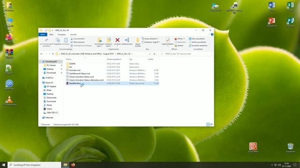300x168 pixels.
Task: Refresh the address bar location
Action: coord(154,54)
